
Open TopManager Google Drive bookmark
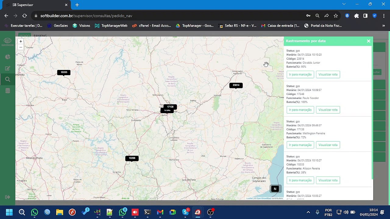coord(195,26)
